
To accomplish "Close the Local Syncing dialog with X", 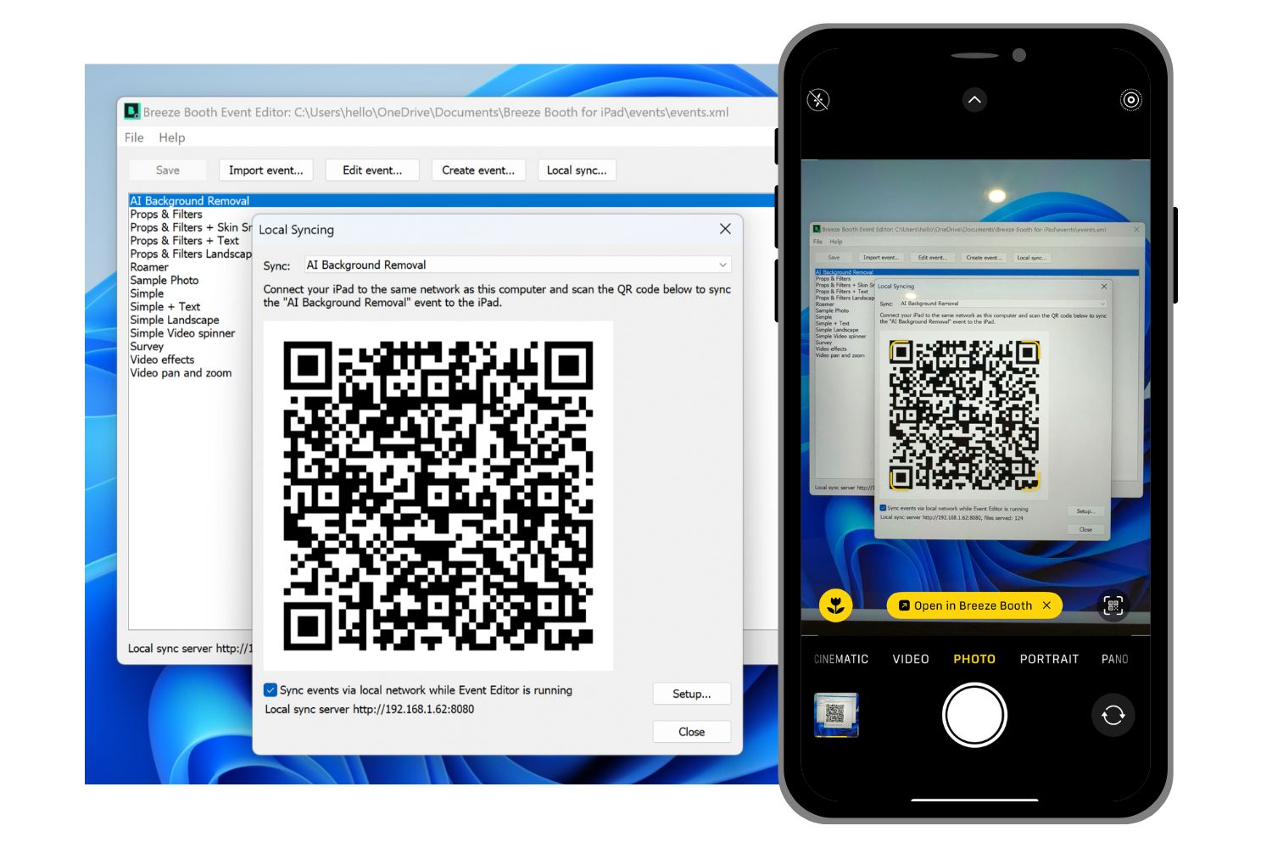I will coord(725,229).
